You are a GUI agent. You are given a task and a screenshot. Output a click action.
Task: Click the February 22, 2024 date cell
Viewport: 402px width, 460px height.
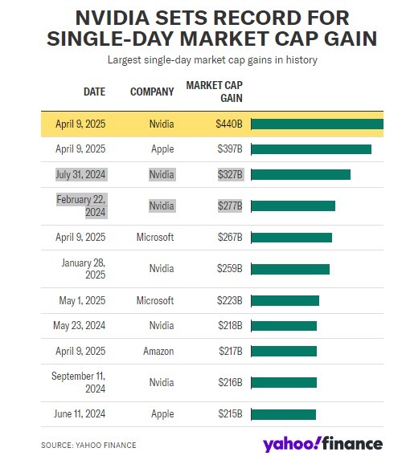pos(82,206)
